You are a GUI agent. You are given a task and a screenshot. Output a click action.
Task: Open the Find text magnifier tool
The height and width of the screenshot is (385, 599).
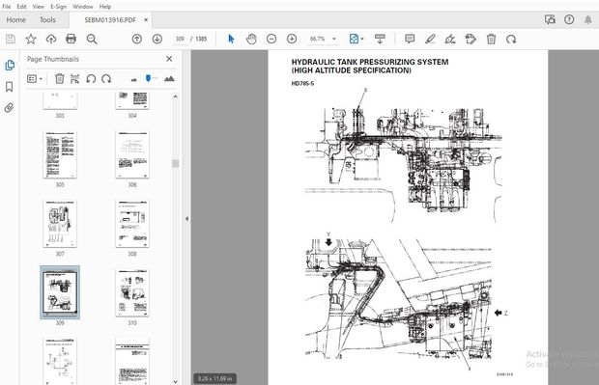coord(92,39)
